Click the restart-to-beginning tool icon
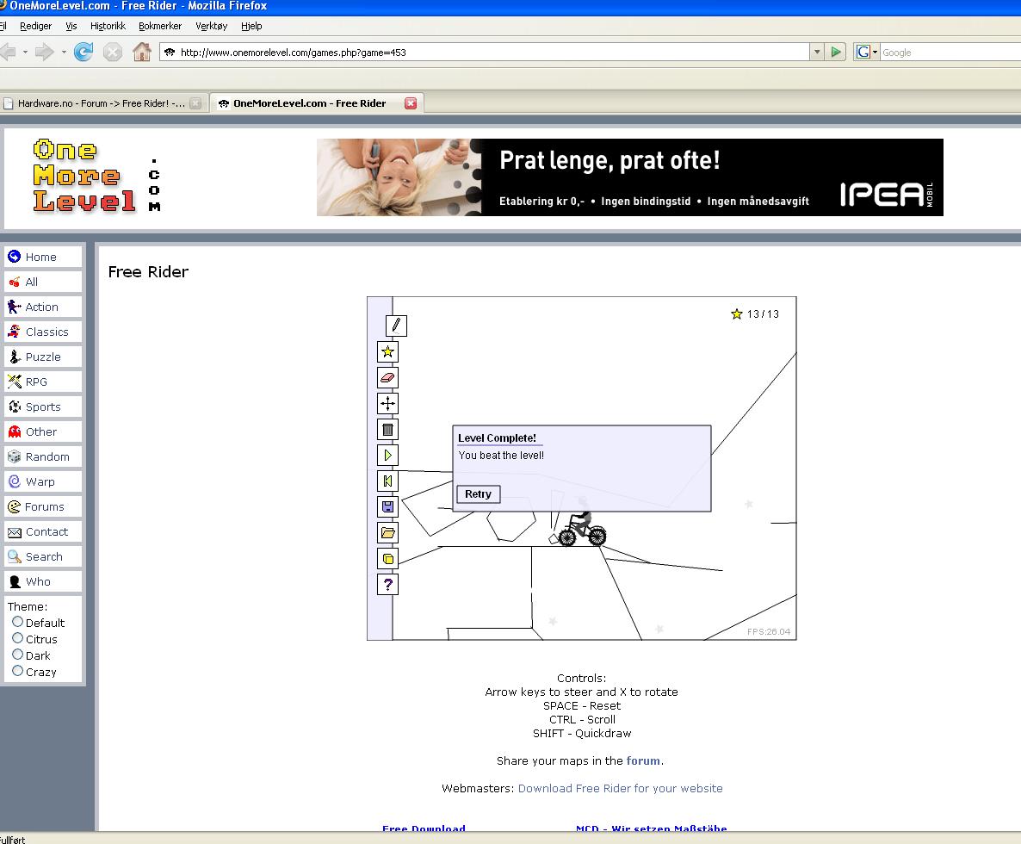 tap(387, 481)
